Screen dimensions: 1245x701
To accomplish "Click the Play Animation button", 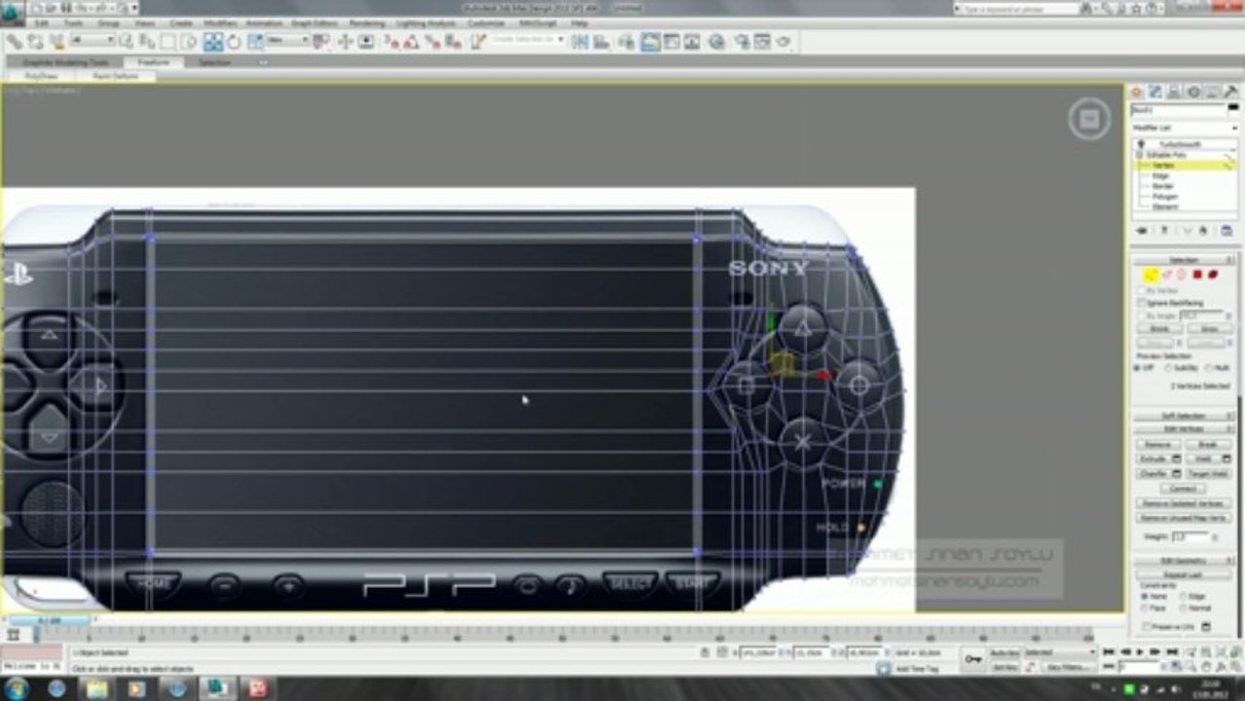I will tap(1140, 651).
